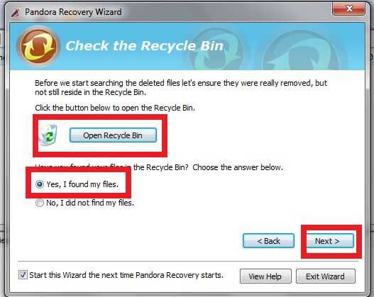Click the faded arrow logo at banner right
This screenshot has height=297, width=374.
302,51
